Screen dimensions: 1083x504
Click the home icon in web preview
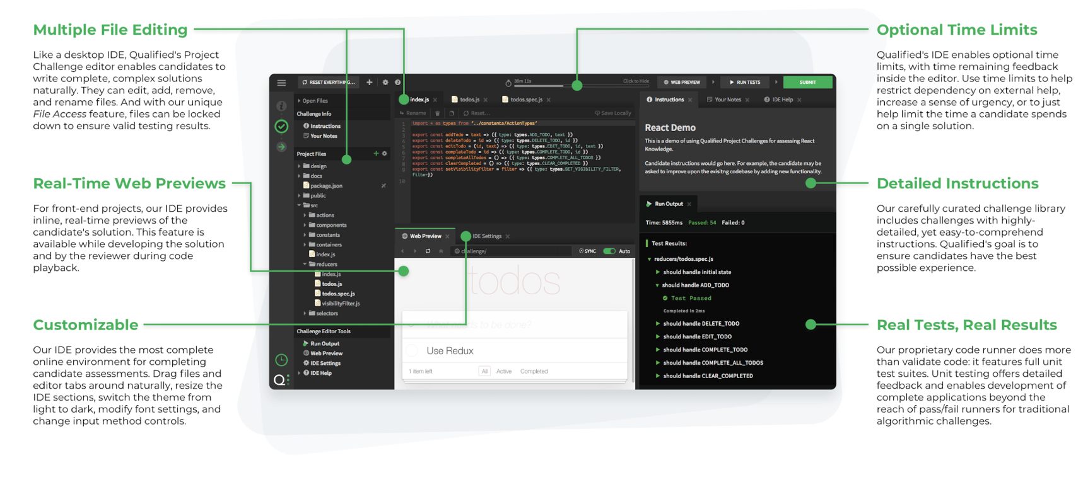(441, 251)
